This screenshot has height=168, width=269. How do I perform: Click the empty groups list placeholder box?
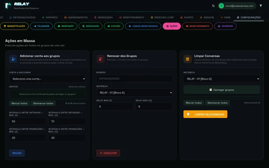47,94
